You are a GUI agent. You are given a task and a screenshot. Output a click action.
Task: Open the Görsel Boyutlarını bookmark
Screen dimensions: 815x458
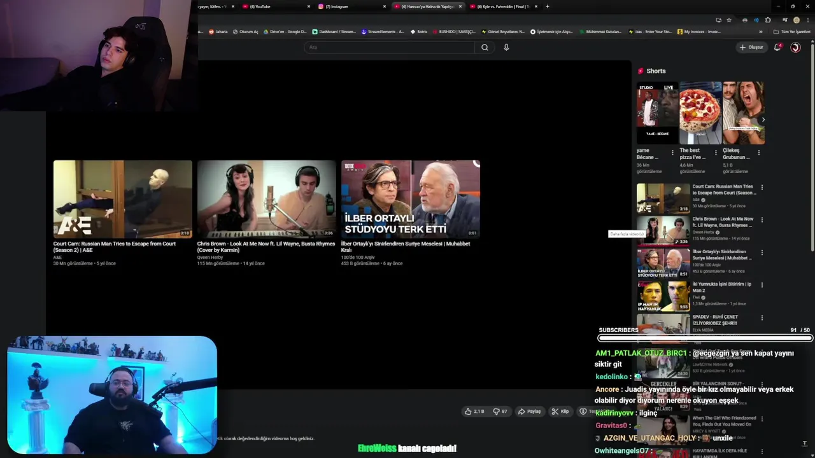click(503, 31)
